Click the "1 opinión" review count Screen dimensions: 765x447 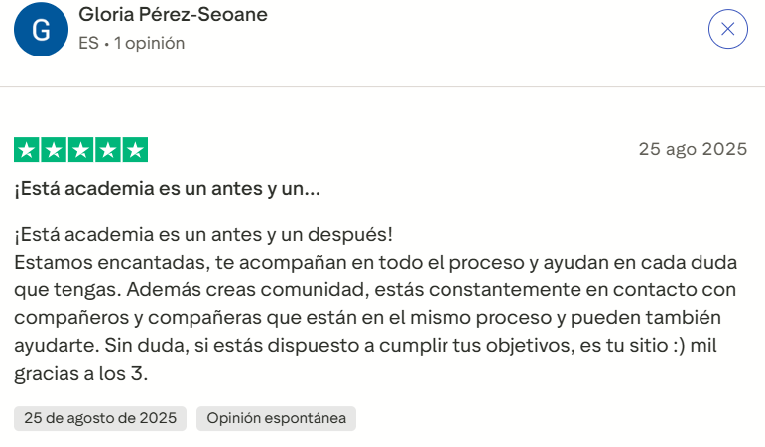pyautogui.click(x=150, y=43)
